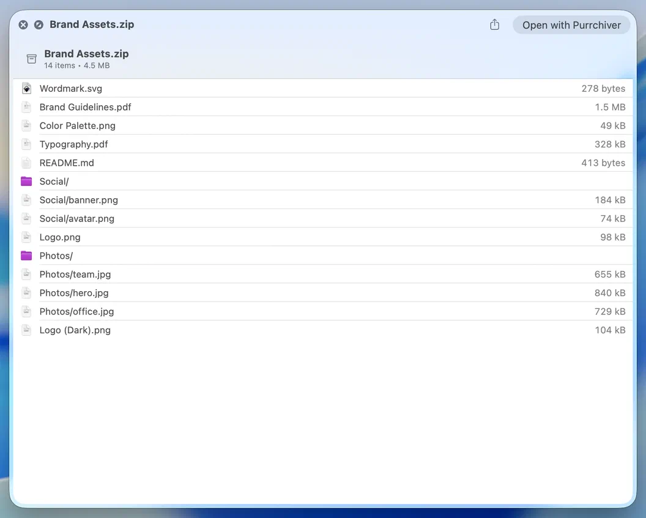The width and height of the screenshot is (646, 518).
Task: Click the 98 kB size value
Action: click(x=612, y=237)
